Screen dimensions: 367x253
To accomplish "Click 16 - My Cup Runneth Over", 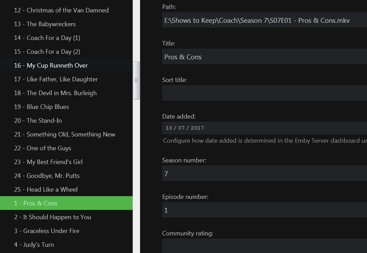I will pos(51,65).
